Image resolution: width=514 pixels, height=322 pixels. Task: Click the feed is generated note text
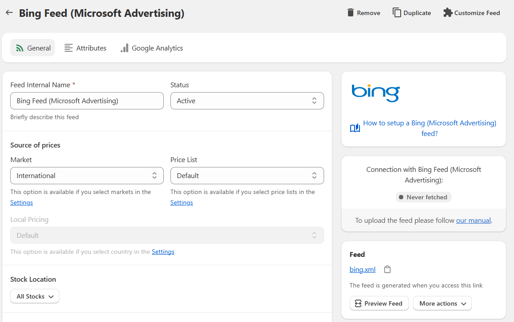click(416, 285)
